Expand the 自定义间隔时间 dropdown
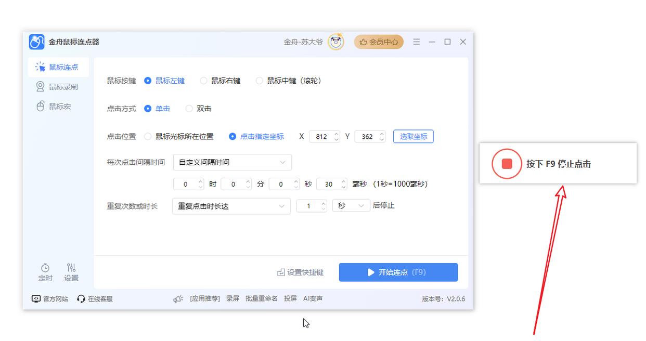The image size is (646, 341). click(232, 162)
